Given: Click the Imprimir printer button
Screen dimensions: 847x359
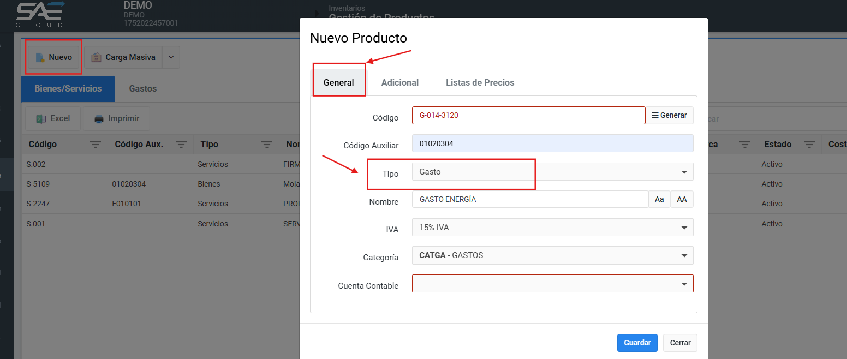Looking at the screenshot, I should click(117, 118).
